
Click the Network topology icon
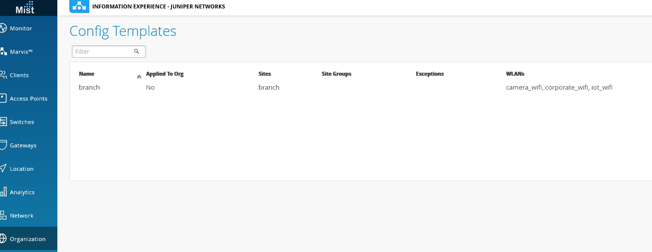[3, 216]
